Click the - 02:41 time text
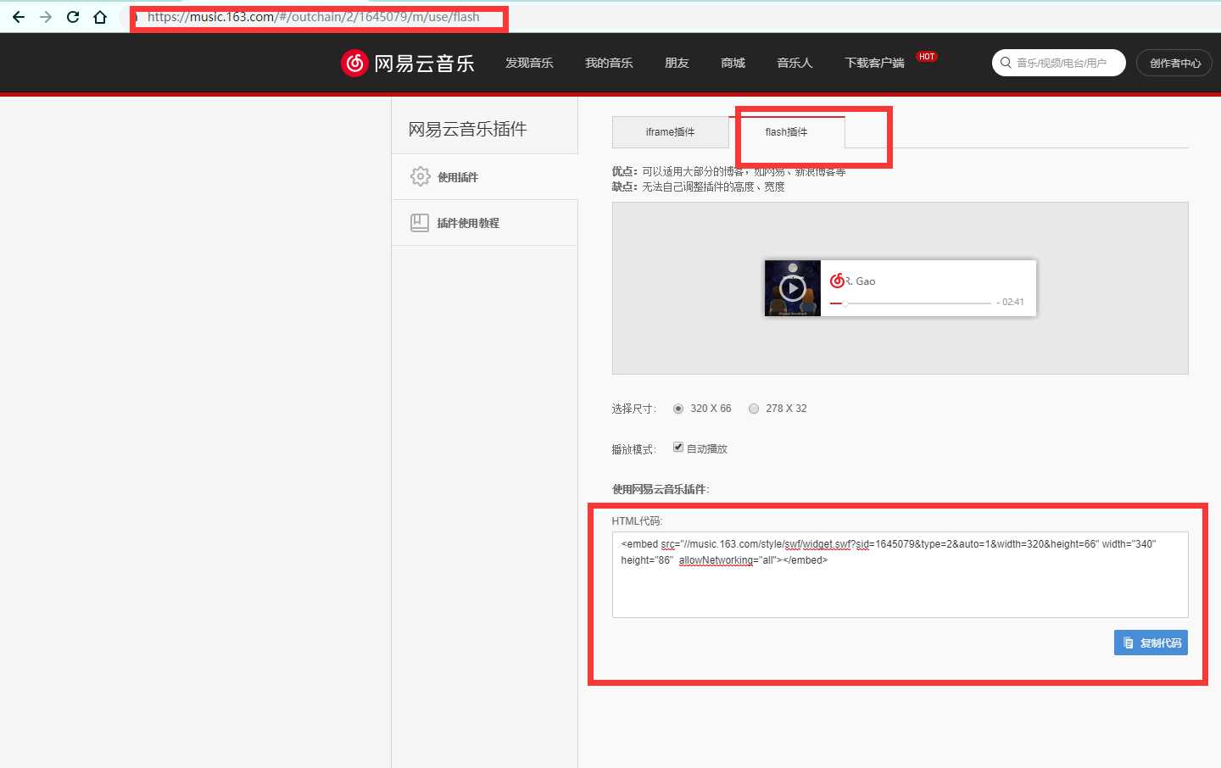The image size is (1221, 768). click(x=1010, y=302)
